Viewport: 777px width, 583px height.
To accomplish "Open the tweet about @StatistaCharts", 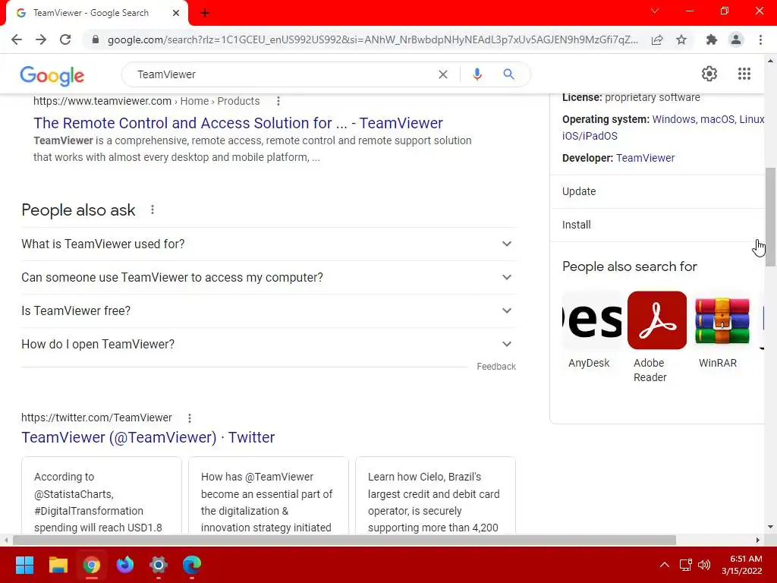I will tap(102, 496).
